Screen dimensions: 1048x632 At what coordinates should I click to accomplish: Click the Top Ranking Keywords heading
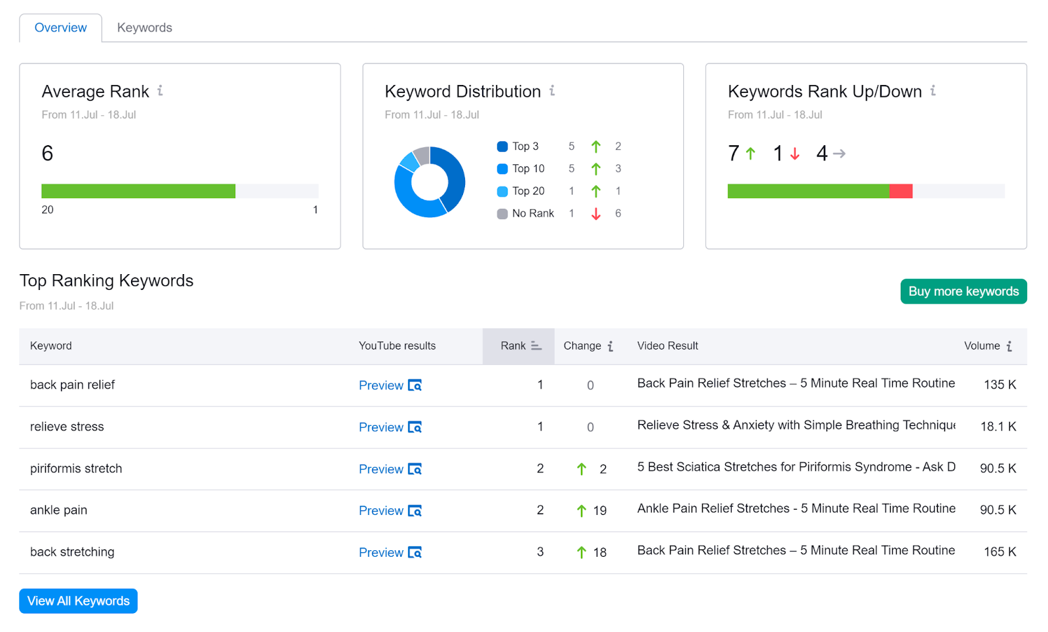coord(106,281)
